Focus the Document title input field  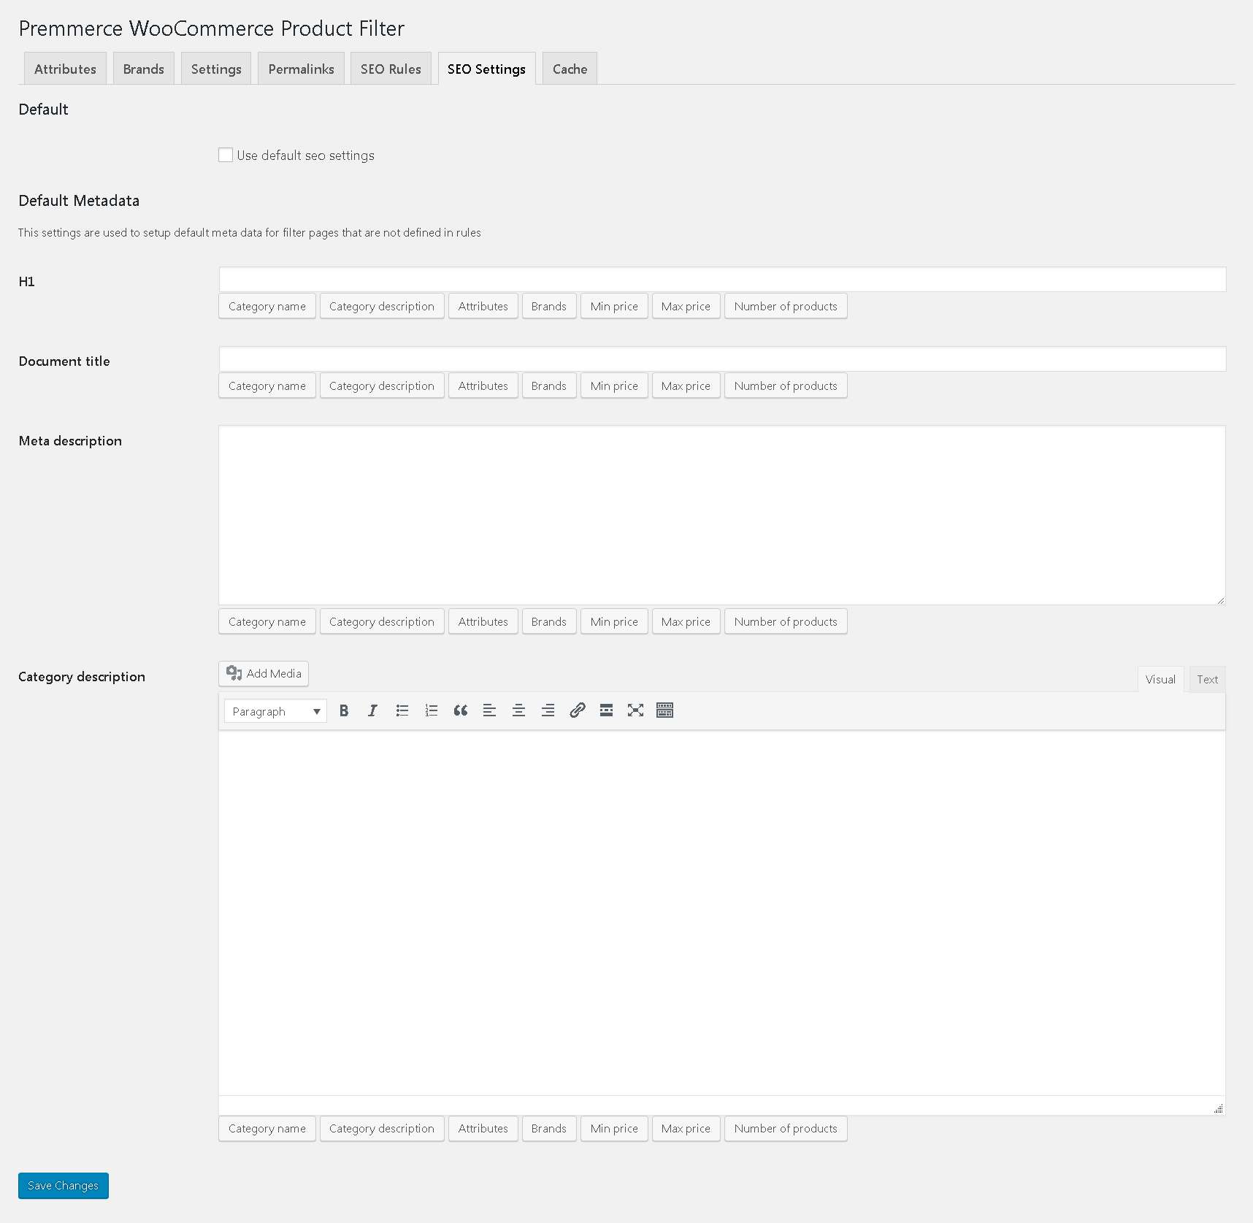point(722,359)
